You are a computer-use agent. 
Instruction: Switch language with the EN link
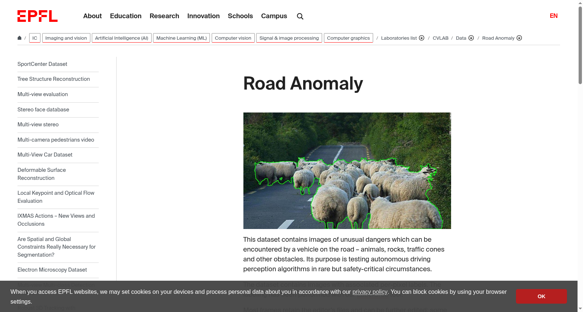point(553,16)
